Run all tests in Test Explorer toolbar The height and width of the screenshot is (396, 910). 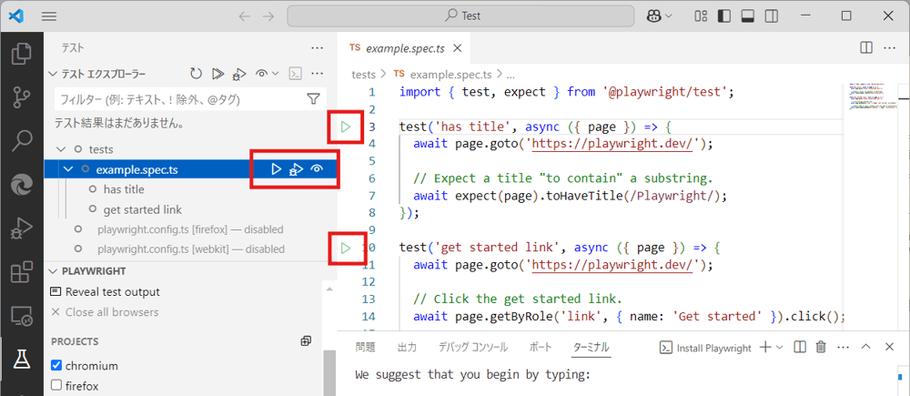(217, 74)
